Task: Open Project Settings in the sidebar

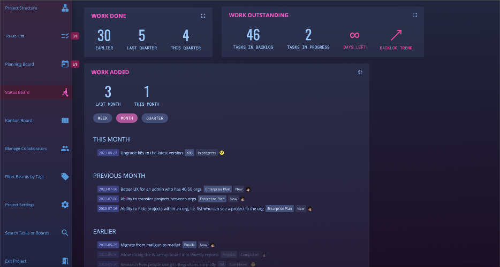Action: pyautogui.click(x=20, y=205)
